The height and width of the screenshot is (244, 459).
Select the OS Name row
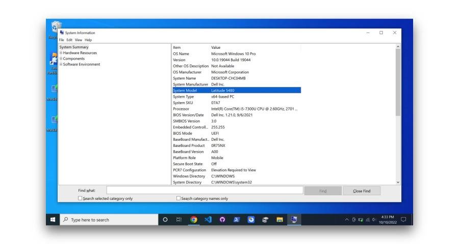tap(237, 54)
